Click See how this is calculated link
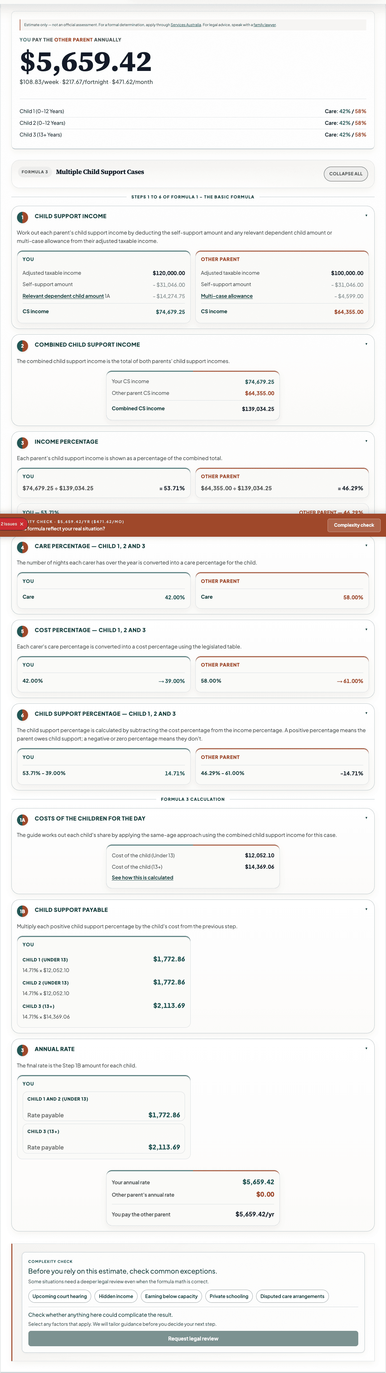This screenshot has width=386, height=1373. tap(143, 877)
